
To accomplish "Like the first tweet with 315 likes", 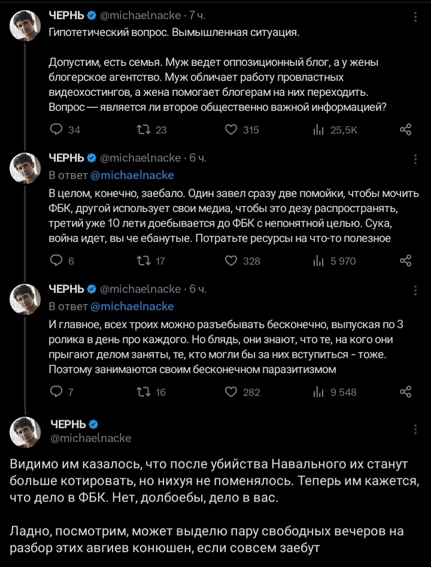I will coord(232,129).
